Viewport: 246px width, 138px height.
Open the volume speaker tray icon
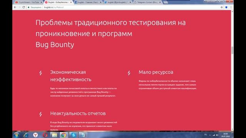tap(217, 135)
